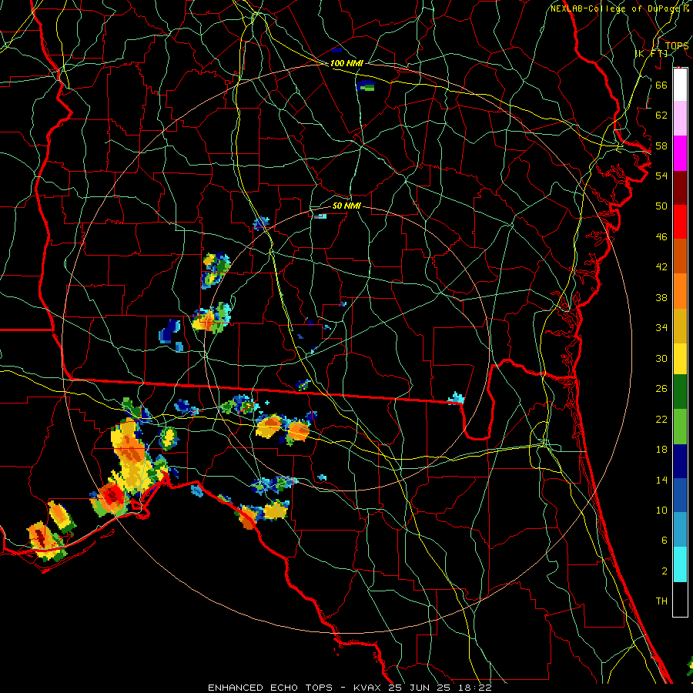Click the medium blue legend color band
Screen dimensions: 693x693
(x=680, y=496)
